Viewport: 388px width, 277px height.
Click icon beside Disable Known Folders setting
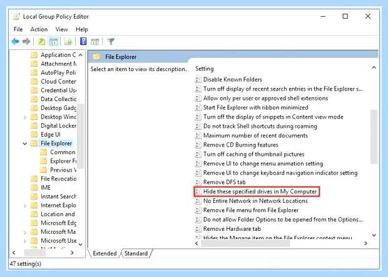click(x=198, y=79)
